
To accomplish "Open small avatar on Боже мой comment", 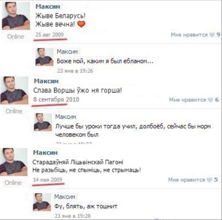I will pos(44,57).
